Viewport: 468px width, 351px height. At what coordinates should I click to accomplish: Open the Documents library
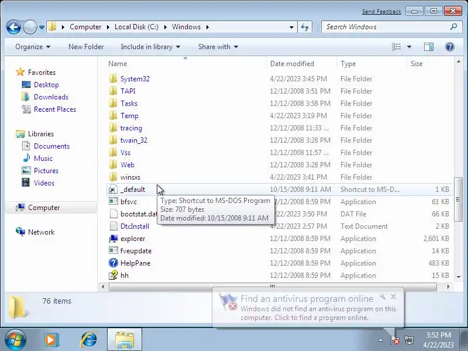point(51,146)
